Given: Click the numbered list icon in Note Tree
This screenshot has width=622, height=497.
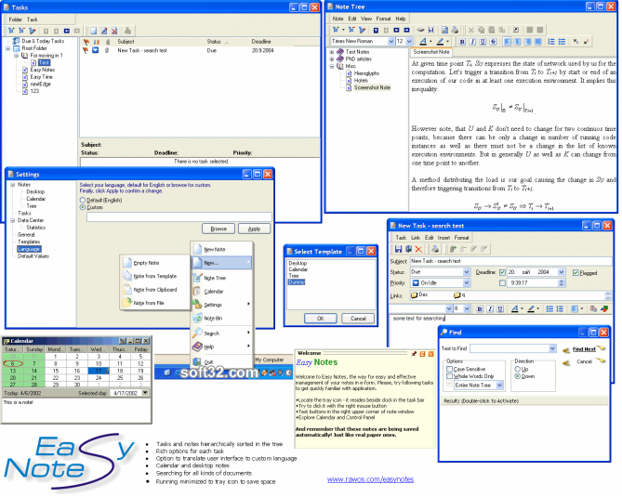Looking at the screenshot, I should pyautogui.click(x=551, y=42).
